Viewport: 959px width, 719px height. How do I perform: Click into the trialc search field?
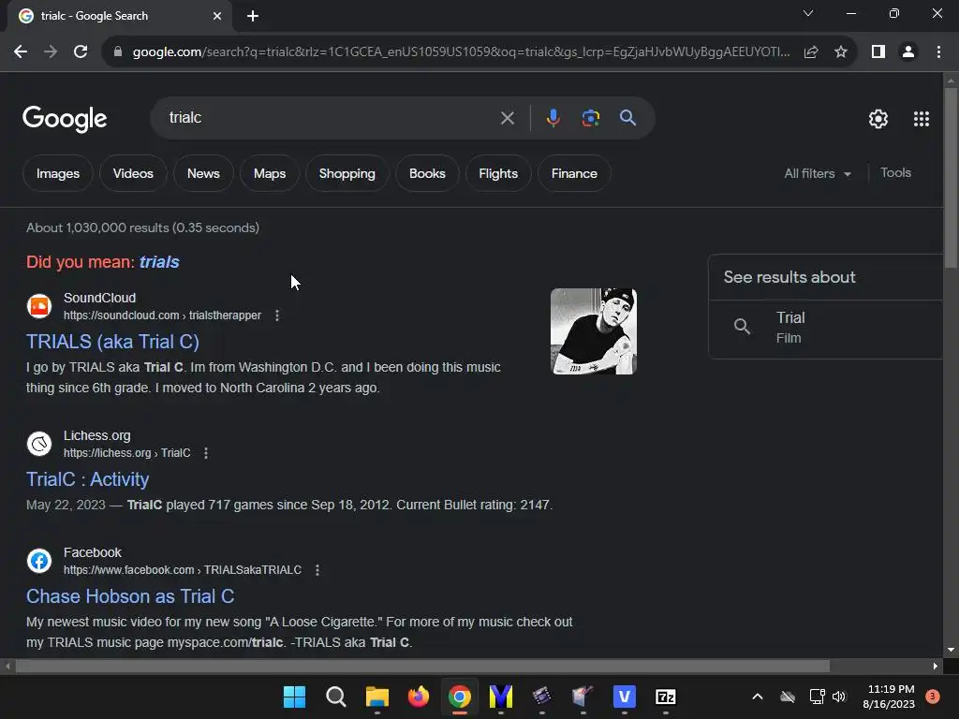[331, 118]
